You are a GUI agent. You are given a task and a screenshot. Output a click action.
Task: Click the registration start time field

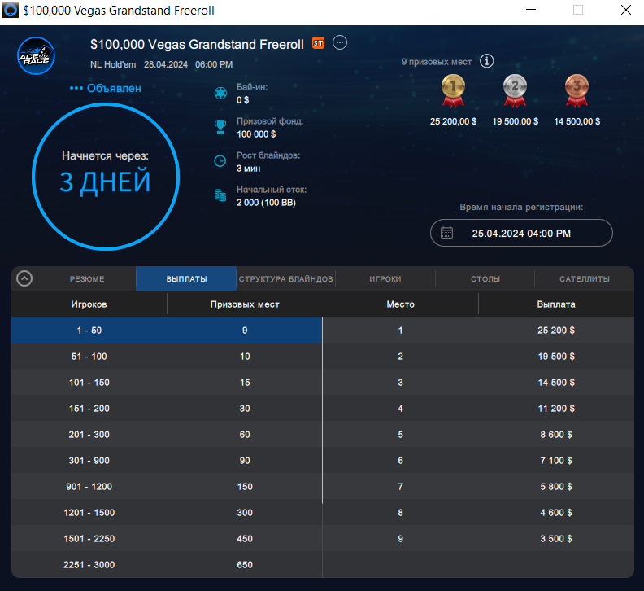pyautogui.click(x=521, y=233)
